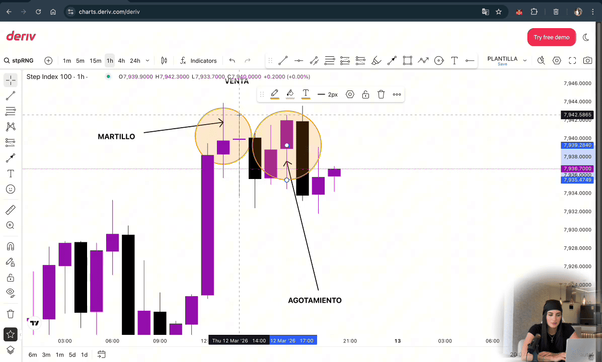Take a chart snapshot with camera icon
This screenshot has height=362, width=602.
587,60
